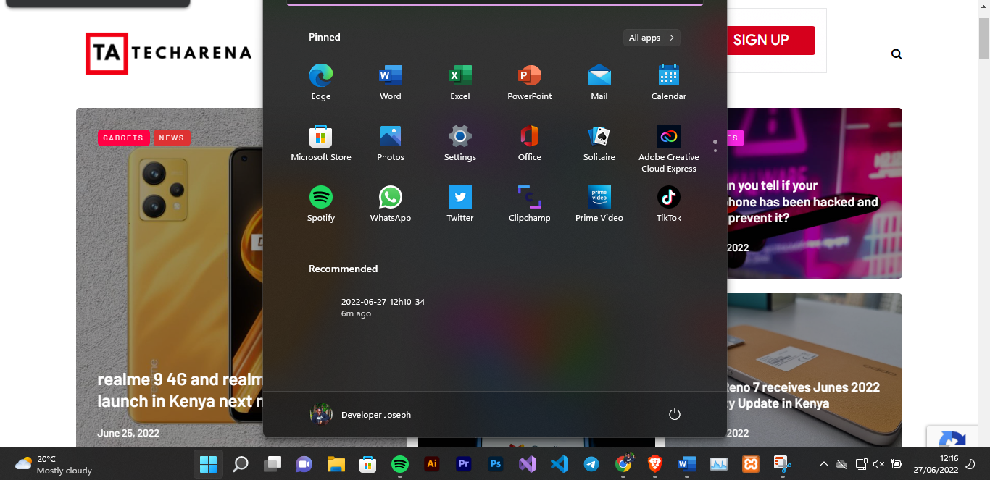The width and height of the screenshot is (990, 480).
Task: Click the power button in Start menu
Action: click(674, 414)
